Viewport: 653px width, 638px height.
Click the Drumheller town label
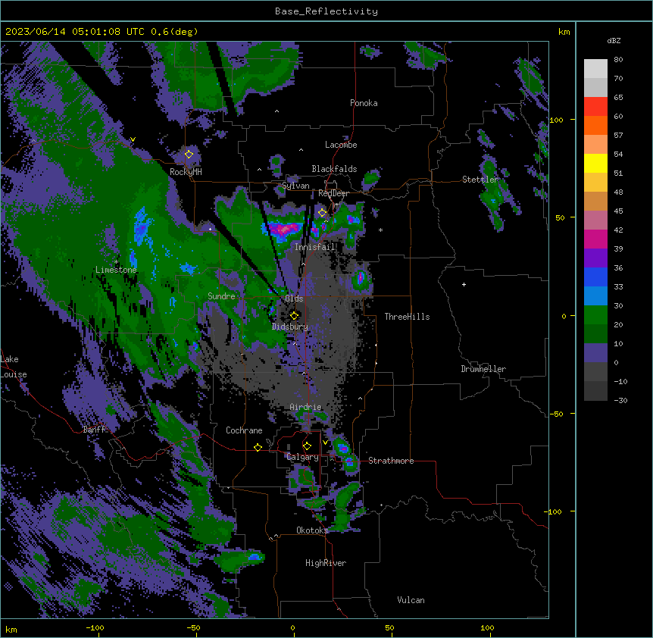point(483,369)
